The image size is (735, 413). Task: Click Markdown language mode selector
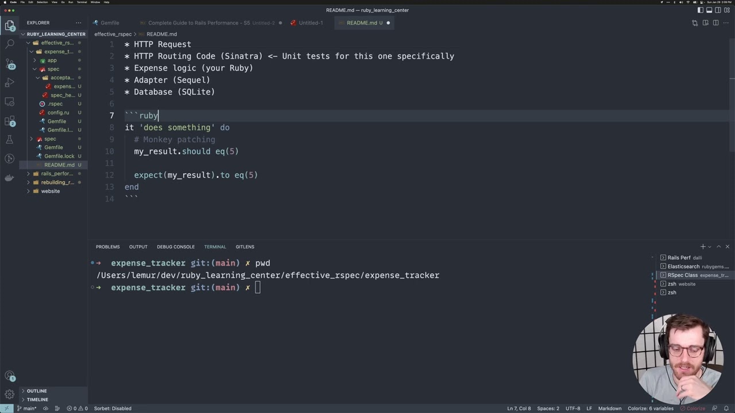610,408
